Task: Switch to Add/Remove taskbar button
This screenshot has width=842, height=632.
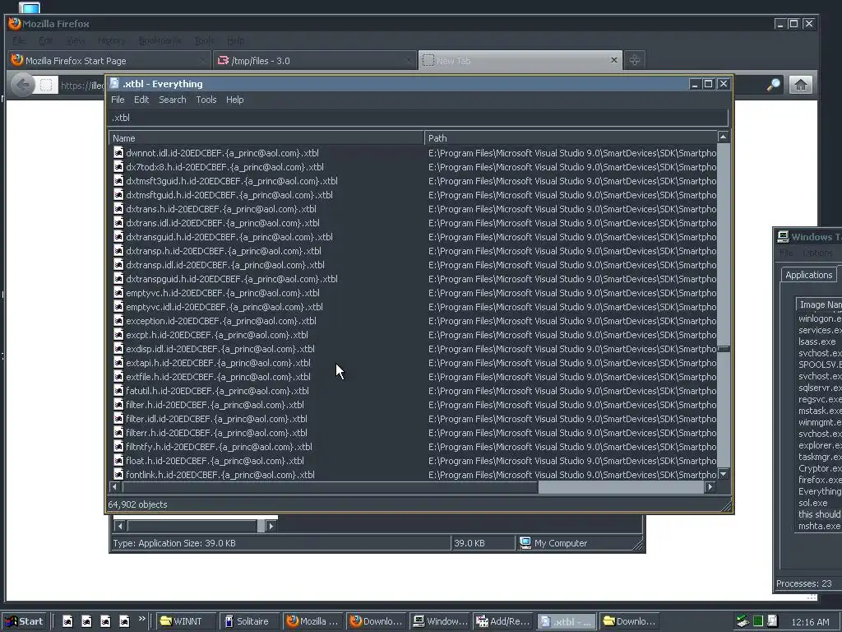Action: pyautogui.click(x=504, y=621)
